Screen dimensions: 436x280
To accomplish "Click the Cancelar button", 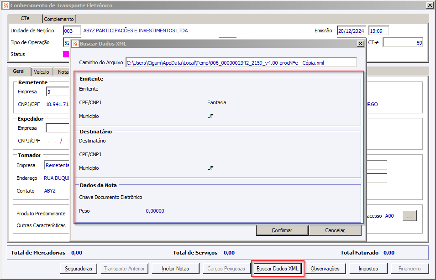I will (335, 230).
